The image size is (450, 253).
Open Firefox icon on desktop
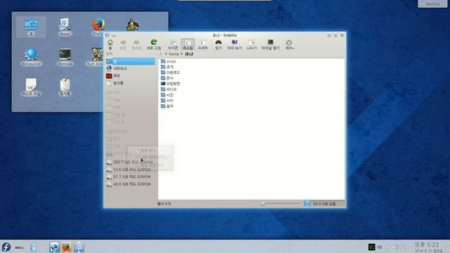(98, 27)
